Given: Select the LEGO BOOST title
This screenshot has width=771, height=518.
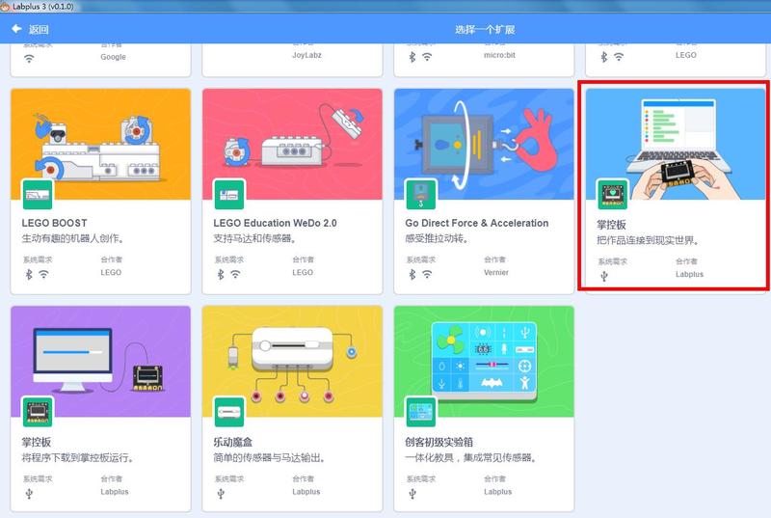Looking at the screenshot, I should coord(54,223).
